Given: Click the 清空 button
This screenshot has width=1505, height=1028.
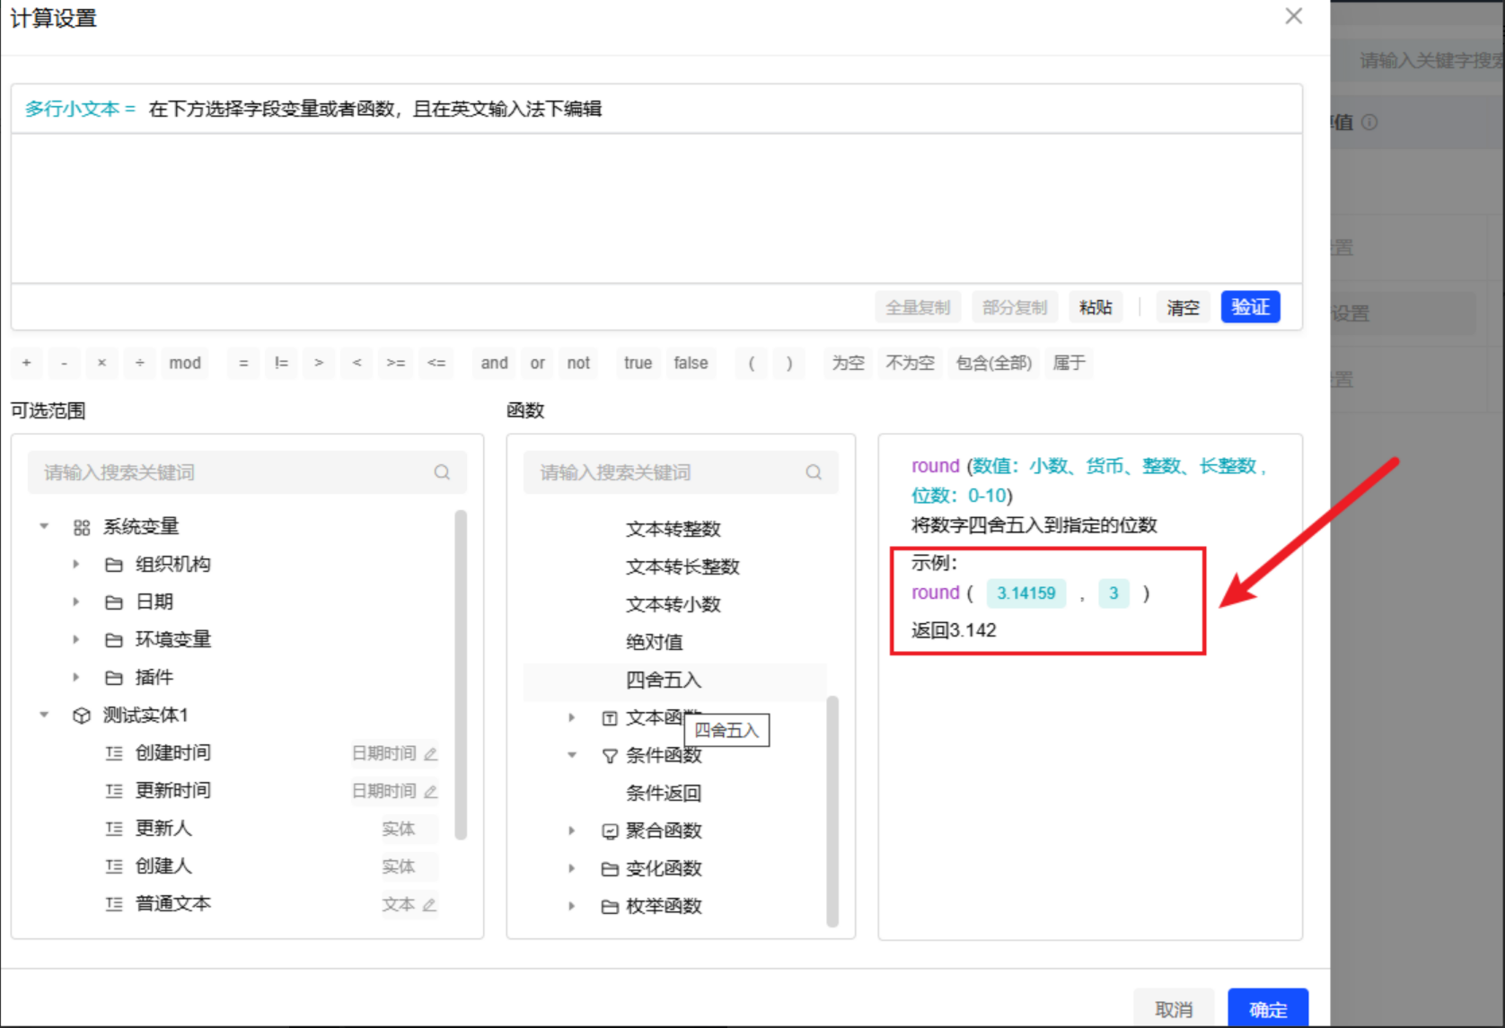Looking at the screenshot, I should pos(1183,307).
